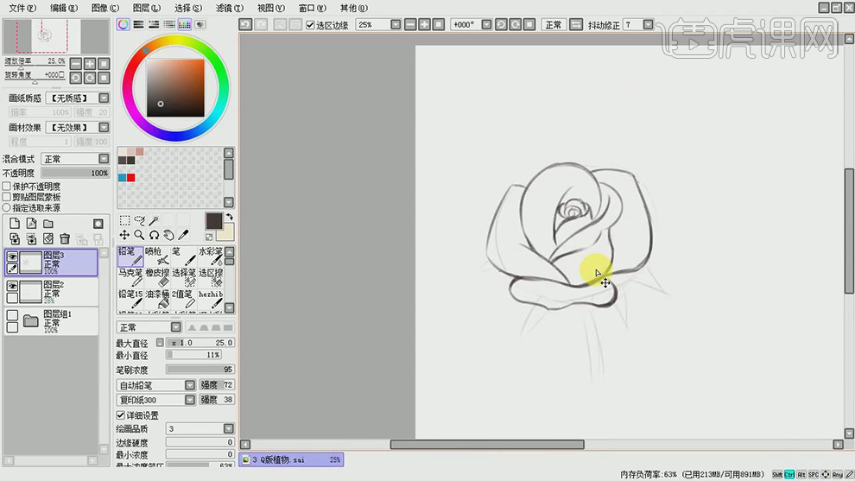Hide 图层2 using its eye icon
This screenshot has height=481, width=855.
(12, 286)
